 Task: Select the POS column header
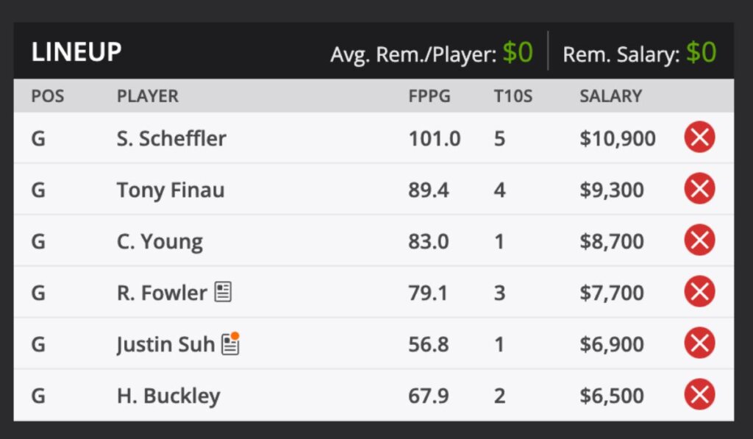47,96
